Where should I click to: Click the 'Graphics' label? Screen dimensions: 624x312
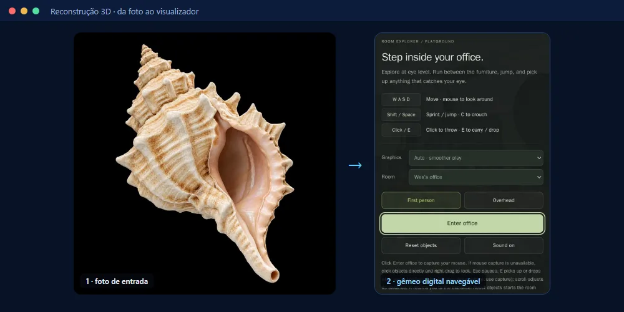[x=392, y=158]
